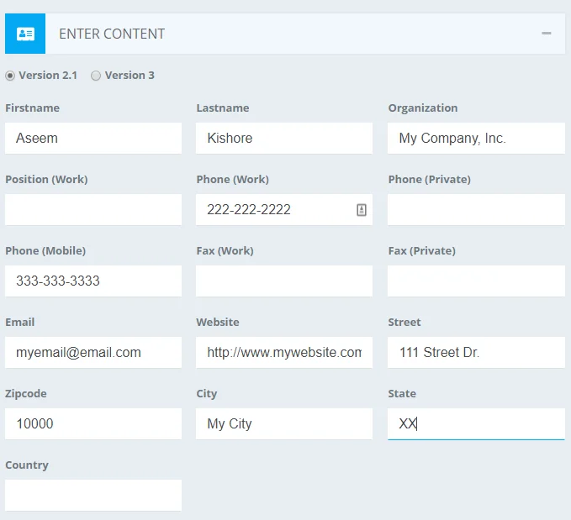This screenshot has height=520, width=571.
Task: Click the Zipcode field showing 10000
Action: point(93,424)
